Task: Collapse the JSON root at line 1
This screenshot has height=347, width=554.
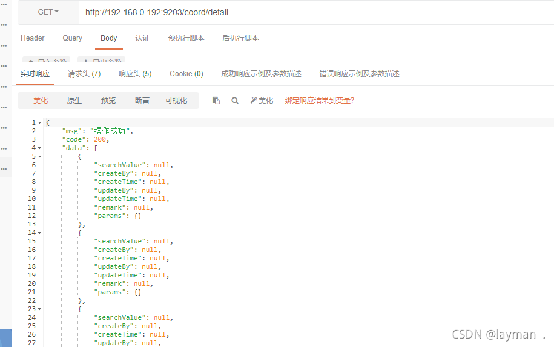Action: (x=39, y=122)
